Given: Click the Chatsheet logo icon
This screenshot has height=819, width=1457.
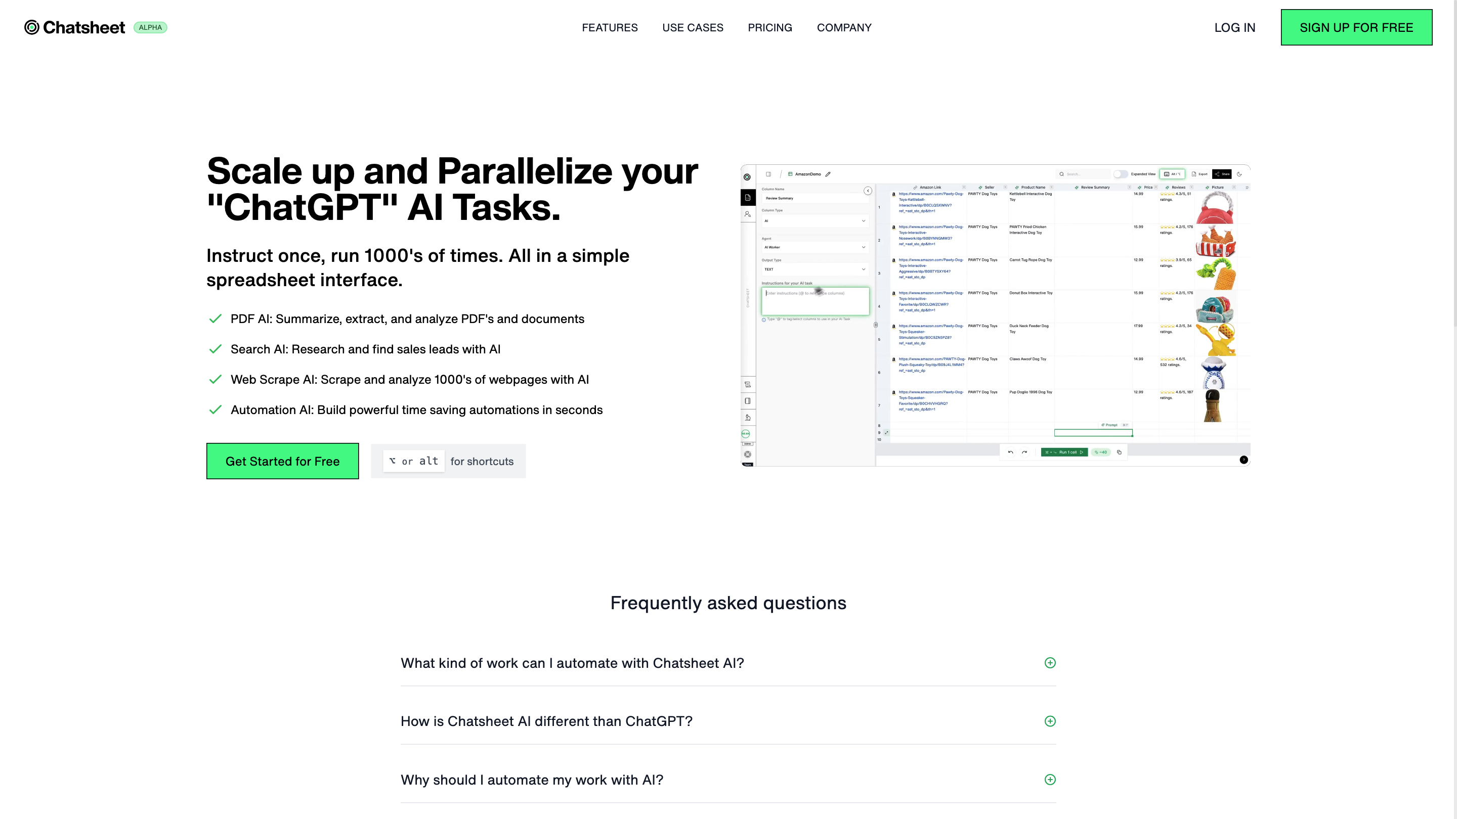Looking at the screenshot, I should click(32, 27).
